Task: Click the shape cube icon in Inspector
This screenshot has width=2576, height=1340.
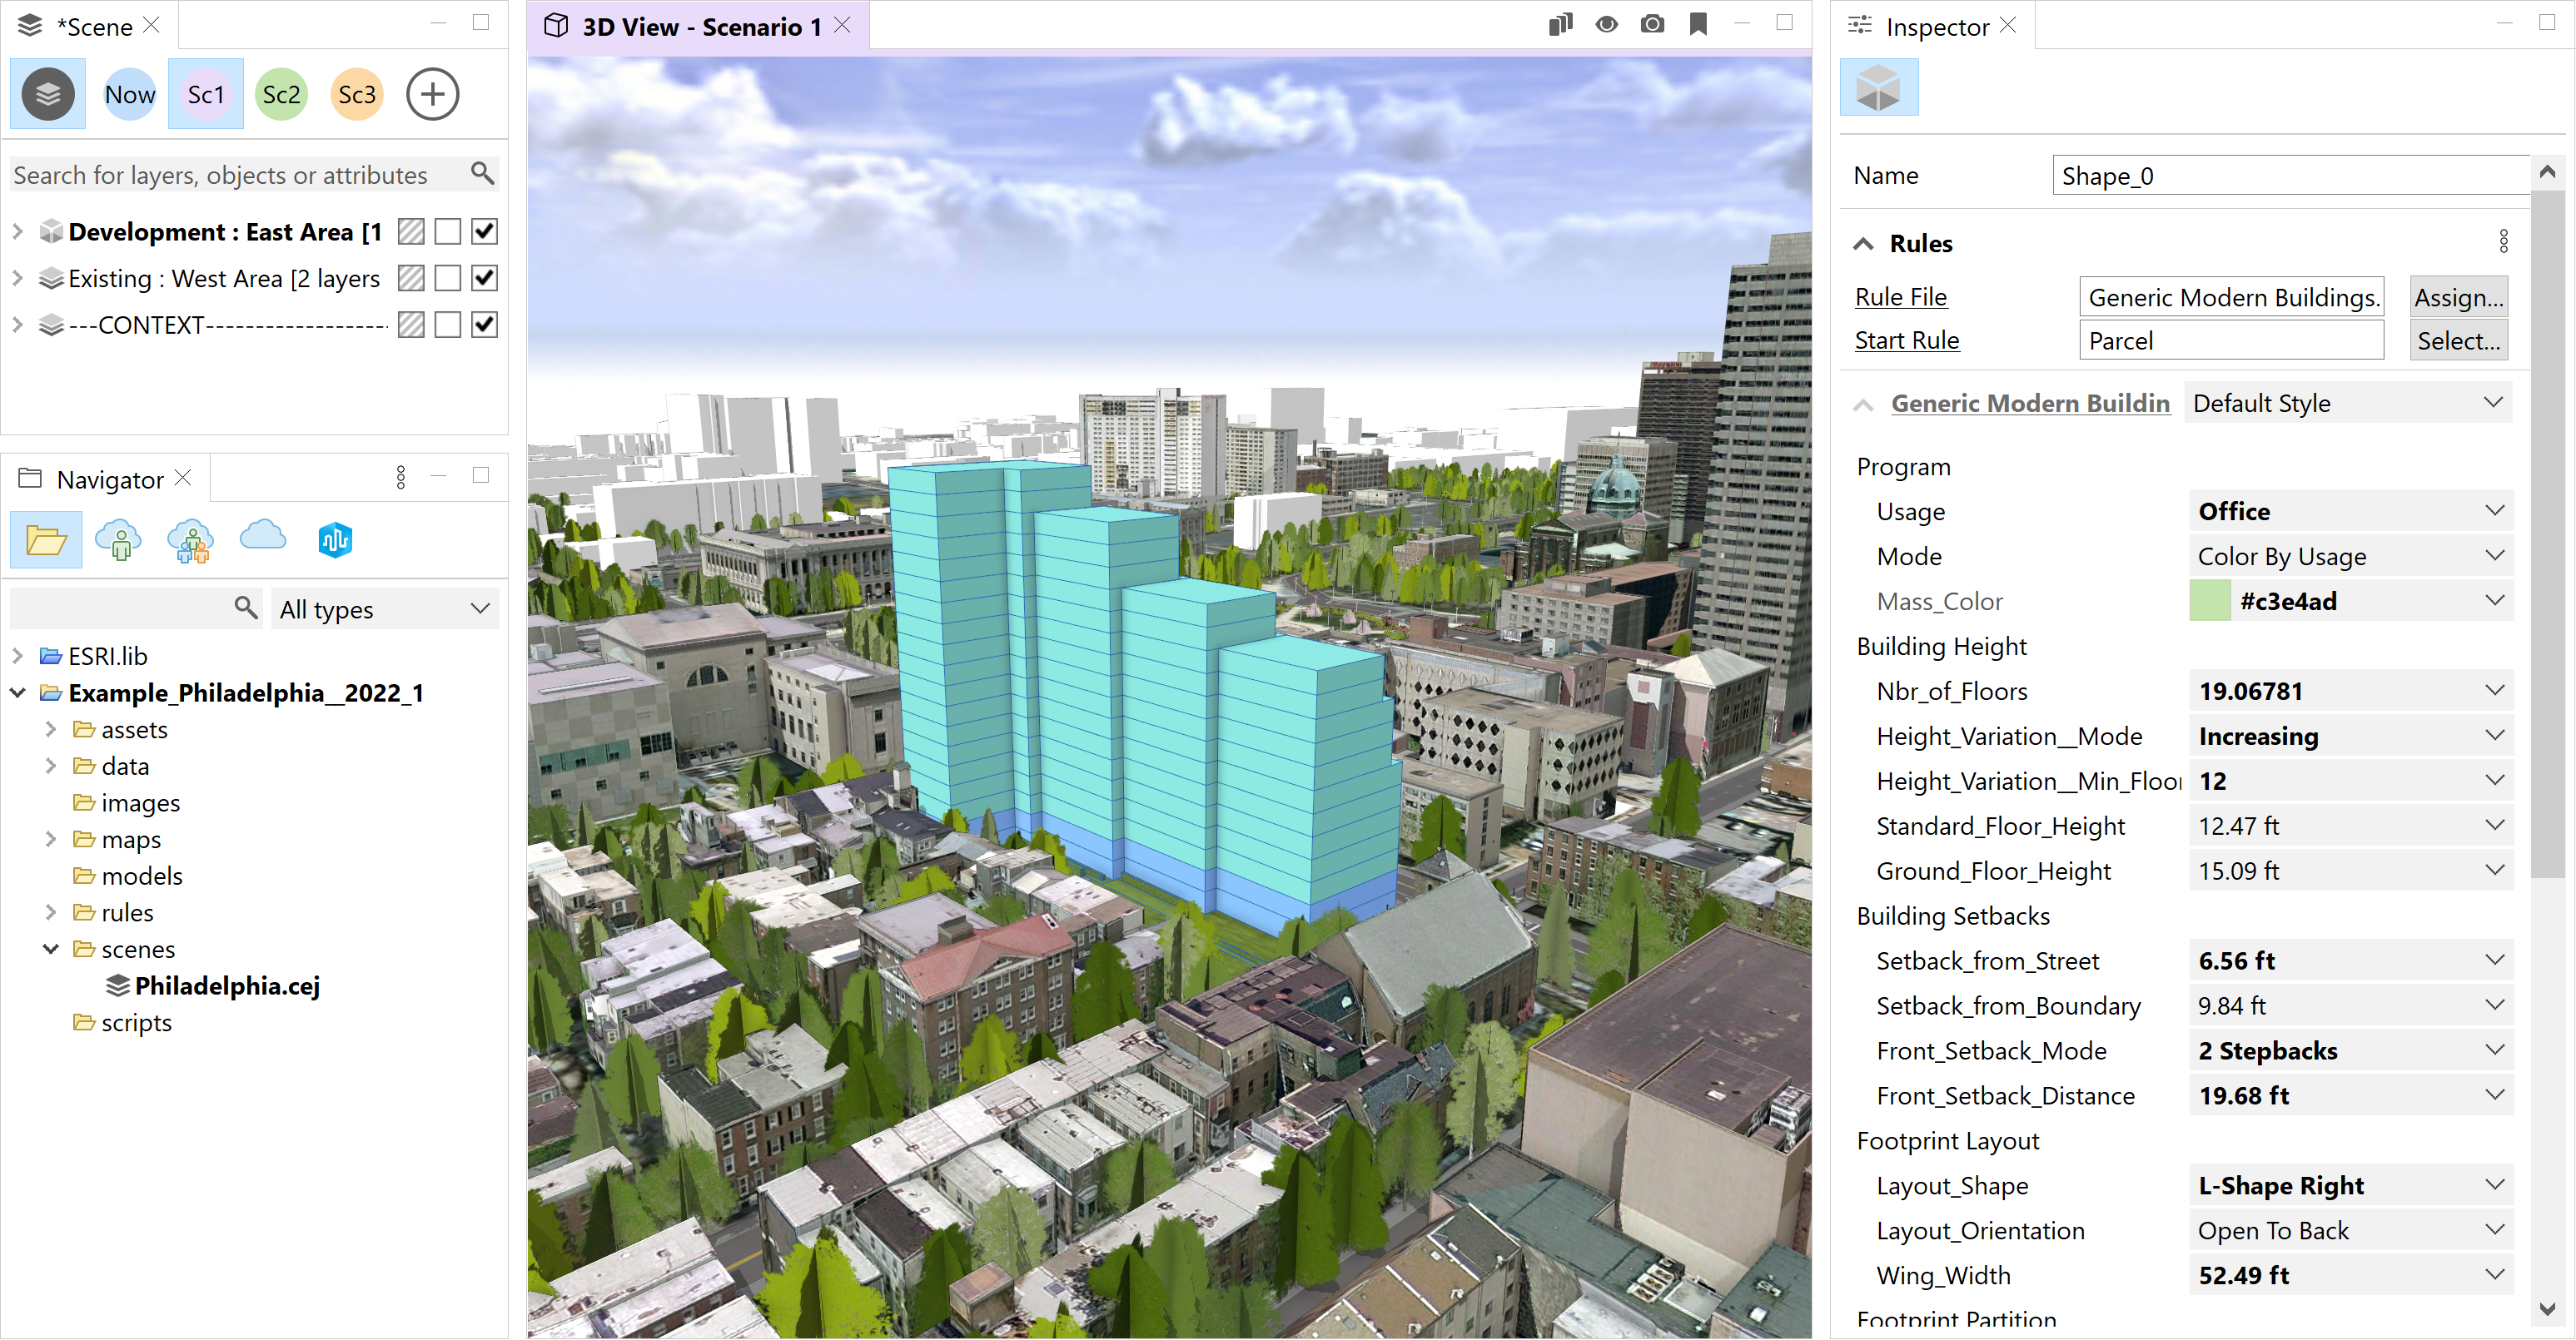Action: (1878, 88)
